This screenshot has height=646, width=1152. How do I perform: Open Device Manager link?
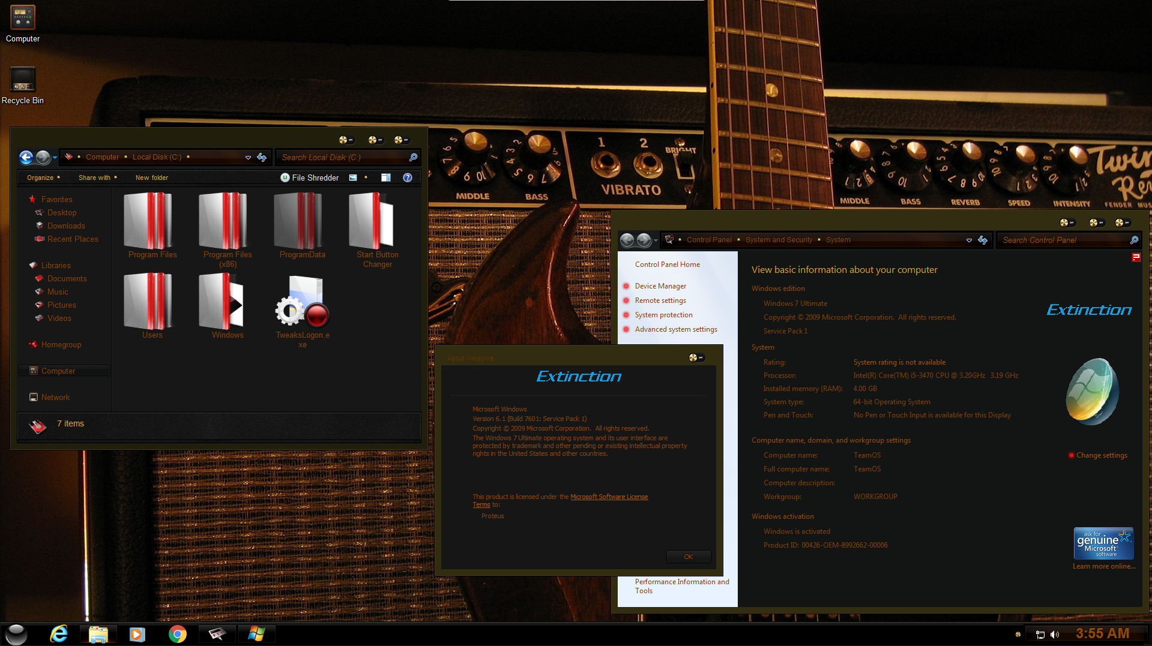(x=660, y=286)
